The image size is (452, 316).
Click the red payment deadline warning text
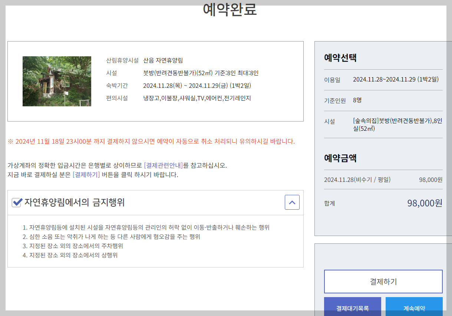151,142
